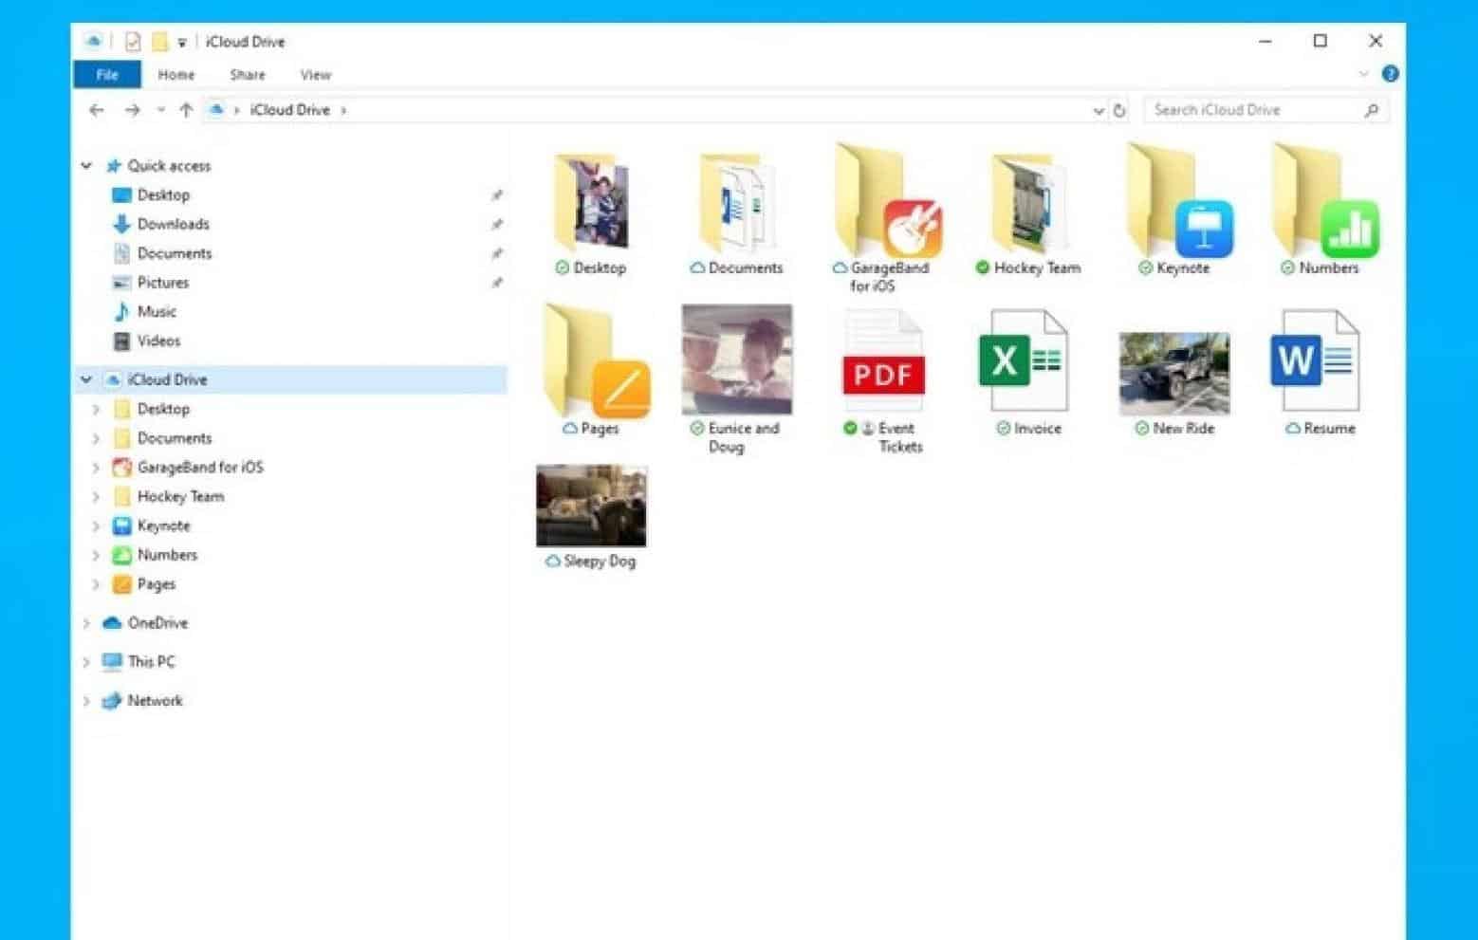Select Numbers in sidebar tree
This screenshot has width=1478, height=940.
(x=167, y=555)
